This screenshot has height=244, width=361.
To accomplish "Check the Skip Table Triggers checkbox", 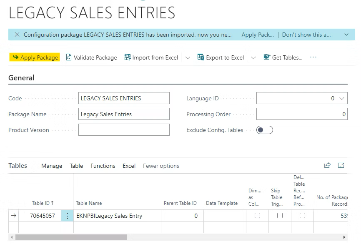I will (x=280, y=216).
